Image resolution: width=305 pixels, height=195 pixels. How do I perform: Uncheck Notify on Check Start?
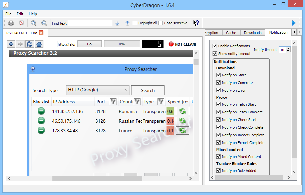coord(219,119)
